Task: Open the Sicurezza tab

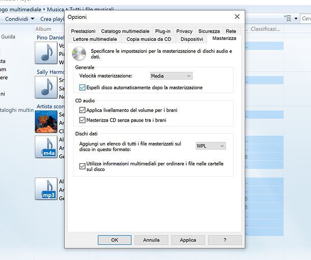Action: (209, 31)
